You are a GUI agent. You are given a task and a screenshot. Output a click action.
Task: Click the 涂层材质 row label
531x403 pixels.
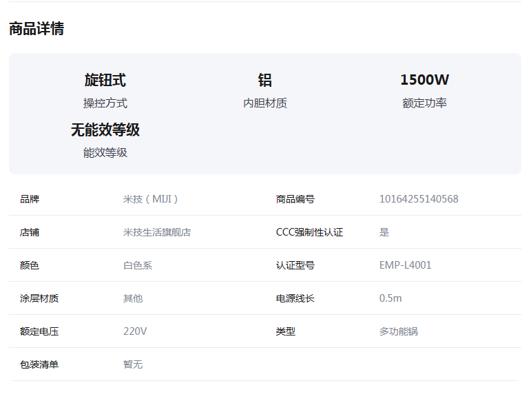tap(39, 298)
